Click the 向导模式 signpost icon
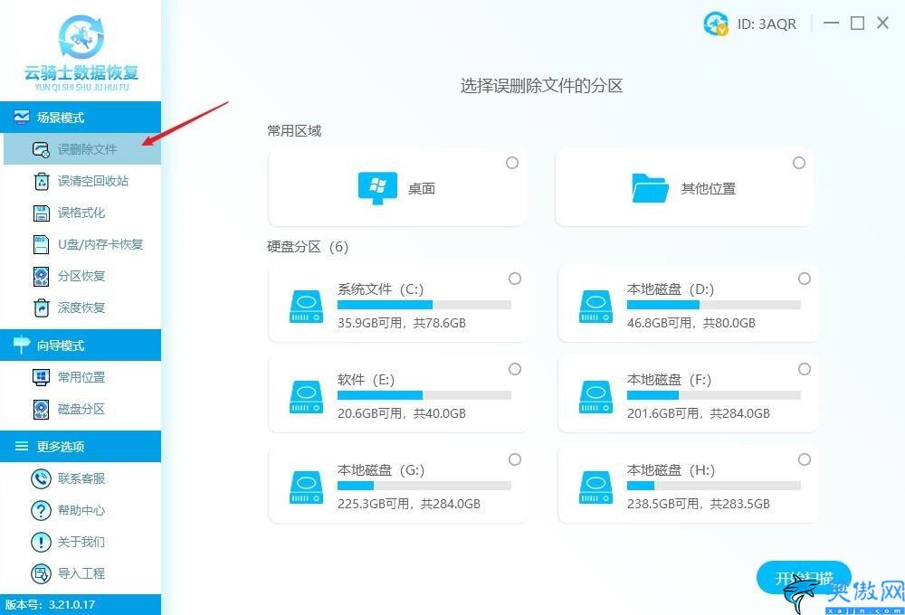Viewport: 905px width, 615px height. tap(22, 345)
